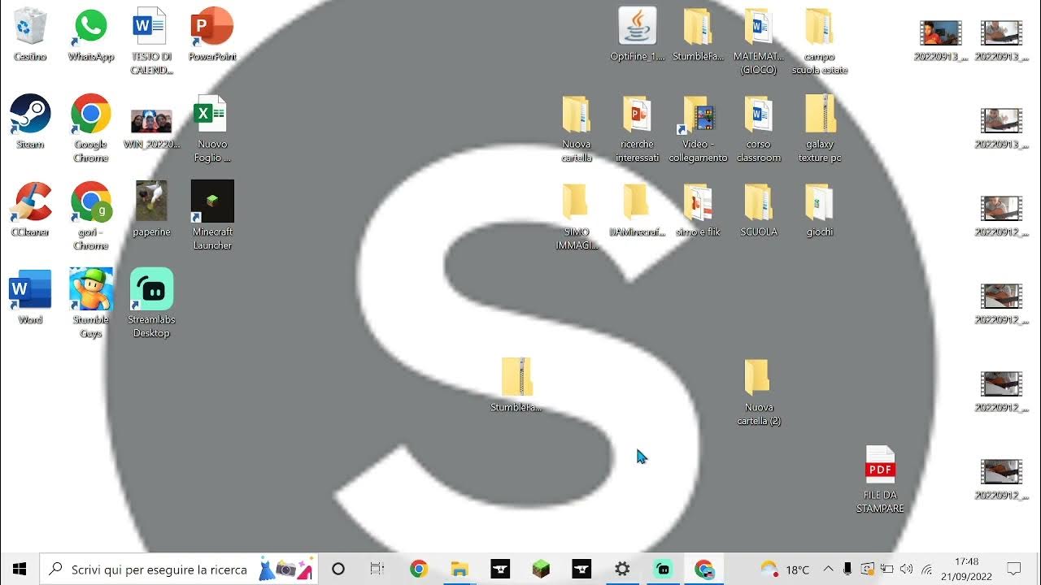Select the Video - collegamento shortcut

tap(698, 129)
